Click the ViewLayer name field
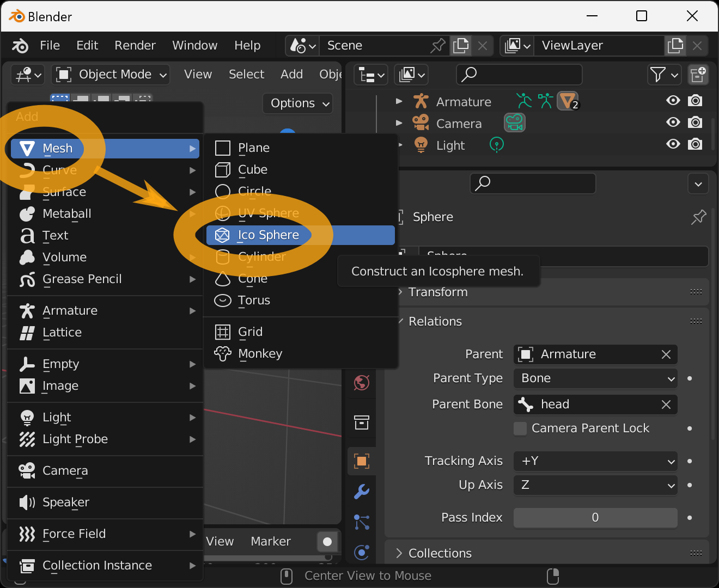 click(x=599, y=46)
